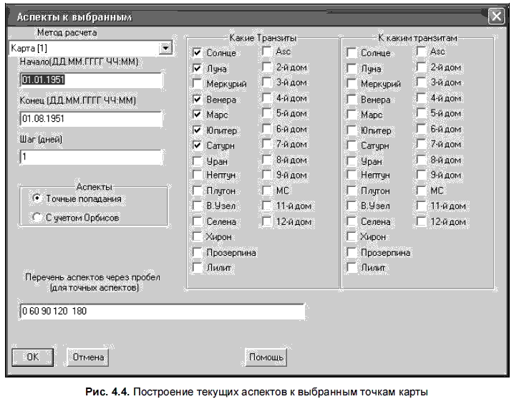Click the aspects list field with 0 60 90
The image size is (514, 404).
click(163, 311)
